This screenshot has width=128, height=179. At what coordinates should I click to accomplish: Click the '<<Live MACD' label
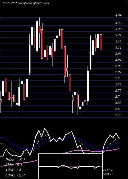(x=108, y=172)
